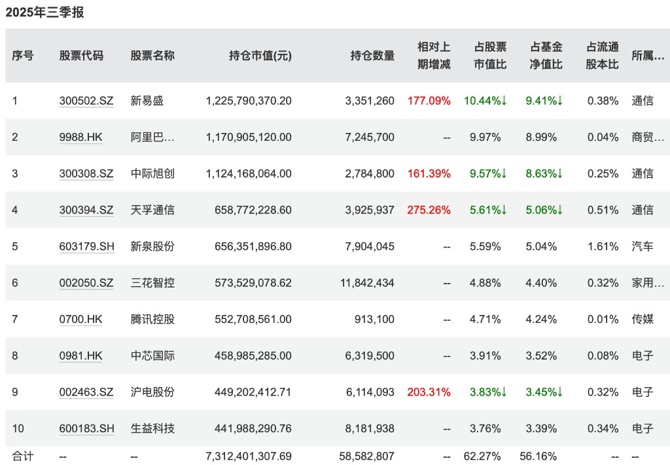Screen dimensions: 670x465
Task: Open stock code link 600183.SH
Action: click(87, 428)
